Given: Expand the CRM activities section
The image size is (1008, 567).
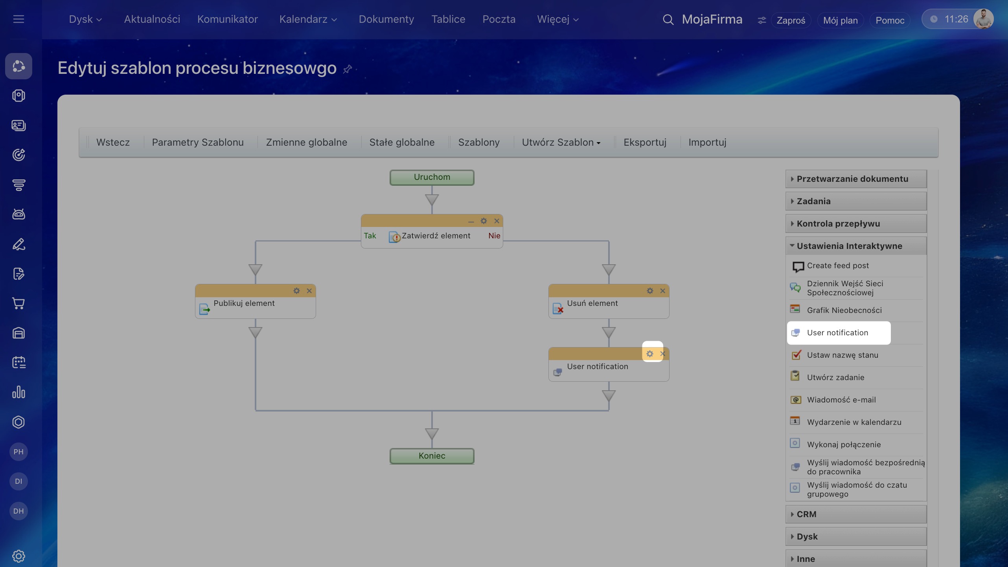Looking at the screenshot, I should [806, 514].
